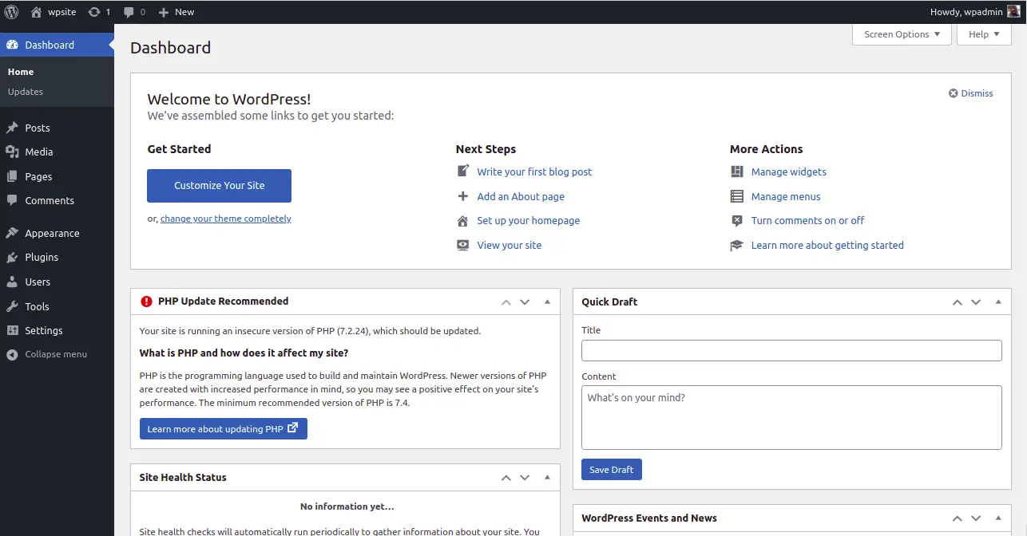Click the Dismiss X icon on welcome panel

(953, 93)
